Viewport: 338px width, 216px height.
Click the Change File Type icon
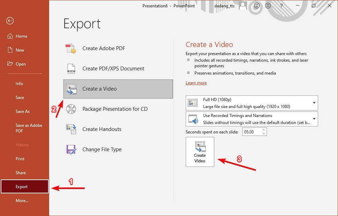coord(71,149)
